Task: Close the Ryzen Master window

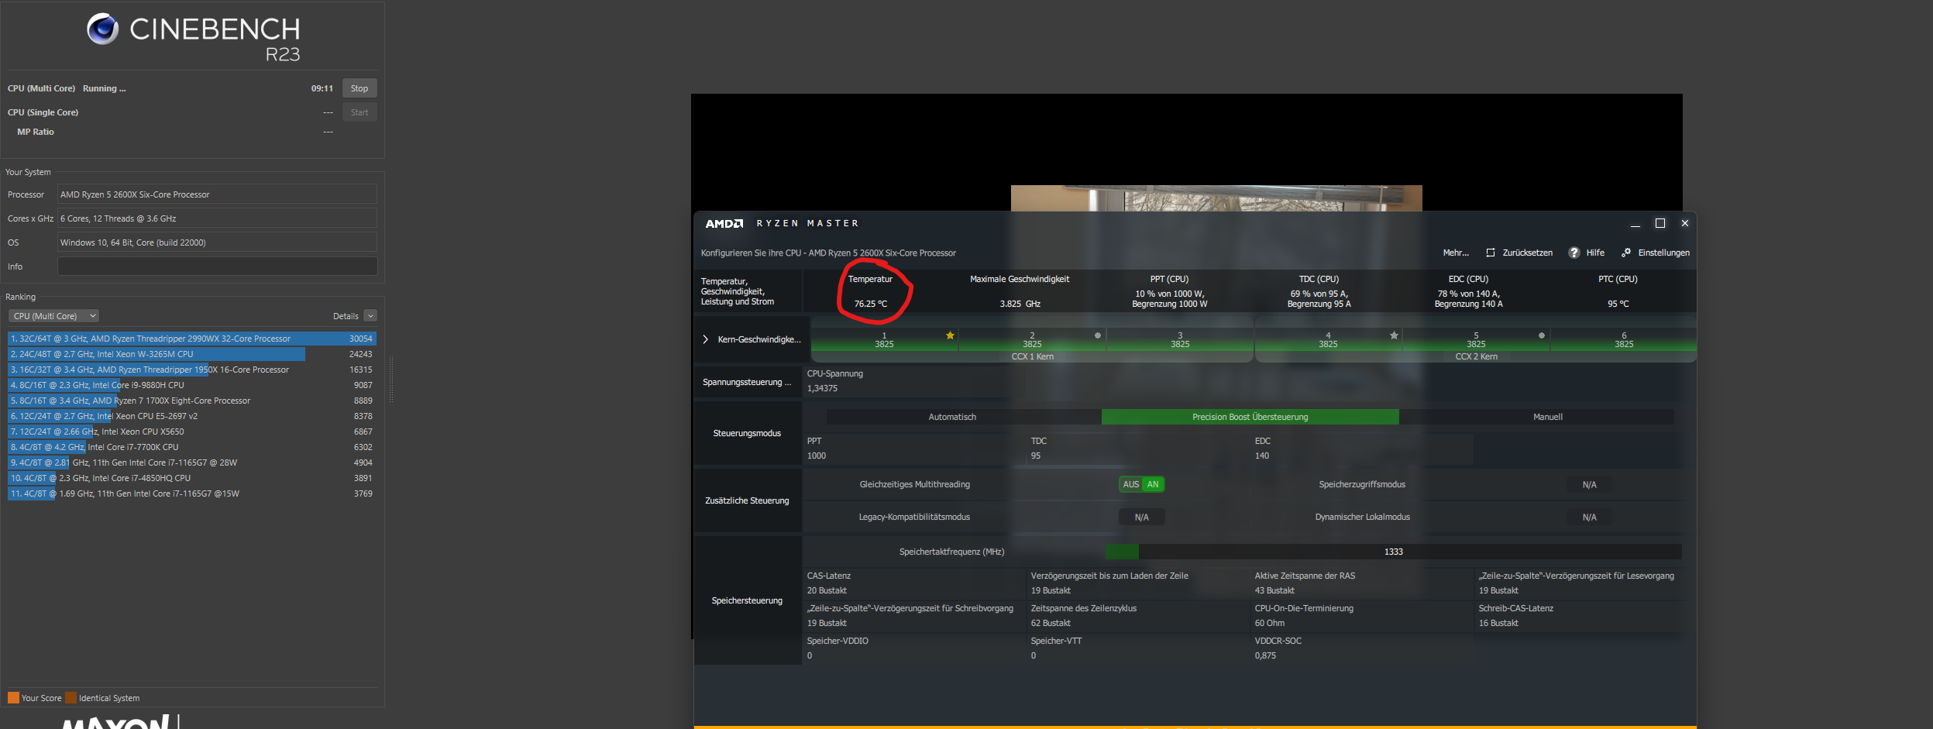Action: pos(1684,223)
